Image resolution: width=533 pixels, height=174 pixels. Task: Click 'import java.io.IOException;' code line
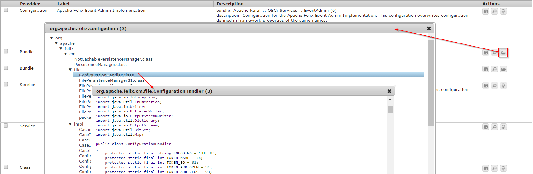[x=126, y=97]
